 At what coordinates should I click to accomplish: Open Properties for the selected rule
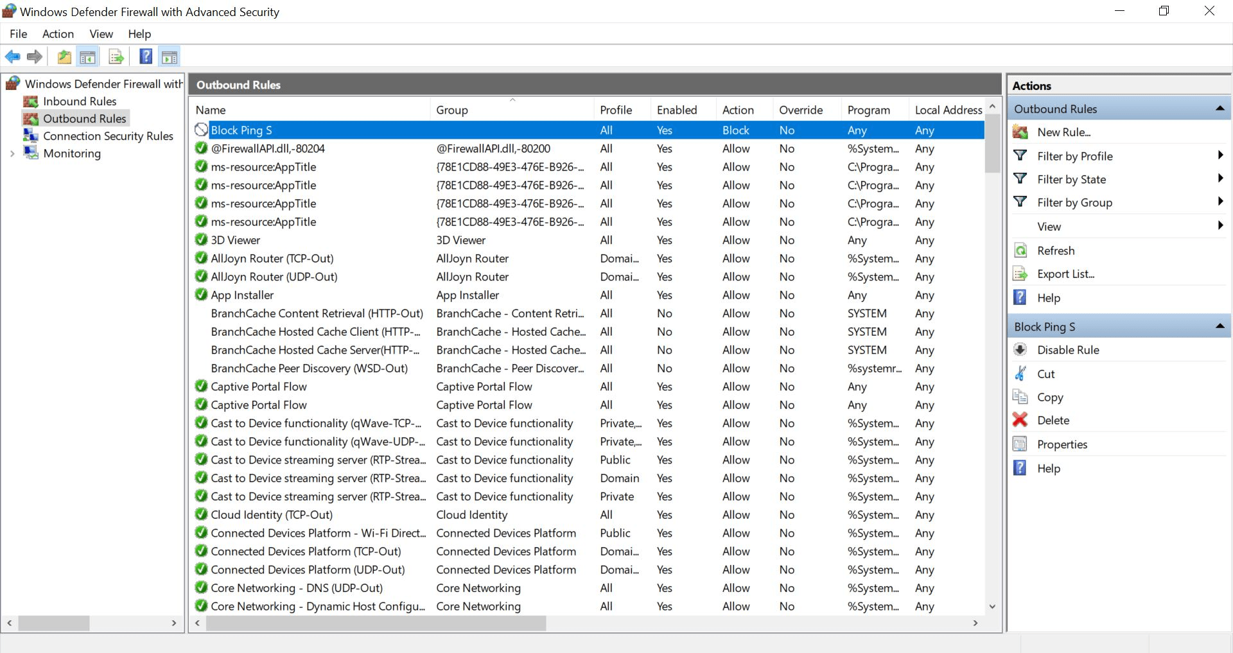[x=1062, y=444]
